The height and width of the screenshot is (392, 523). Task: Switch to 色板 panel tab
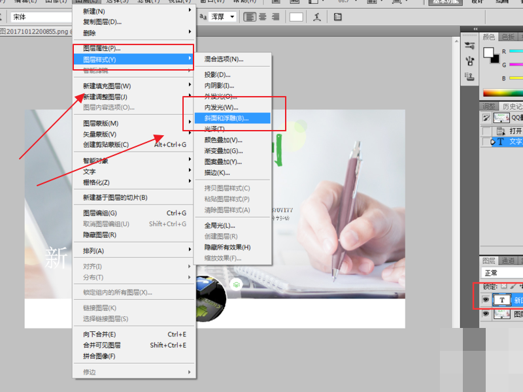click(508, 37)
